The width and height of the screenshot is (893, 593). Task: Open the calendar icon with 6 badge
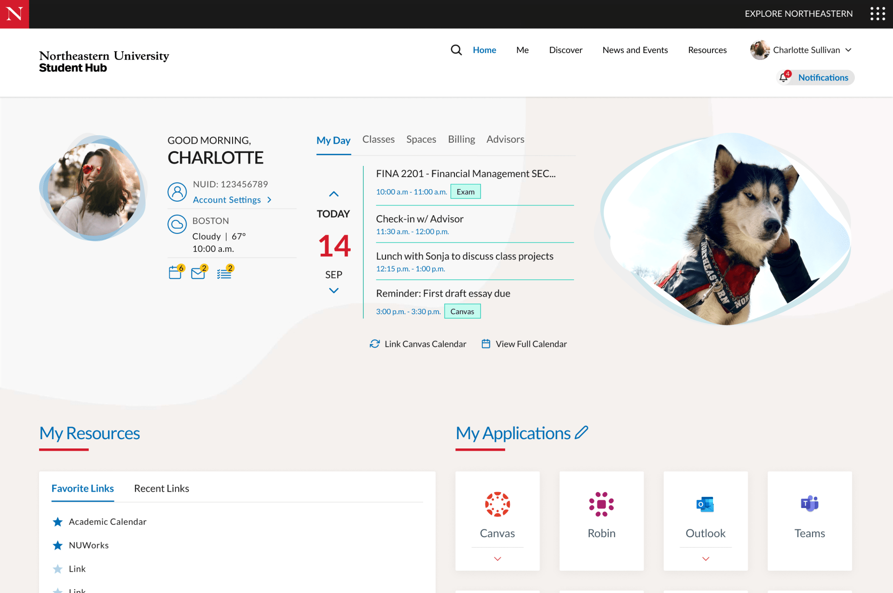coord(175,273)
